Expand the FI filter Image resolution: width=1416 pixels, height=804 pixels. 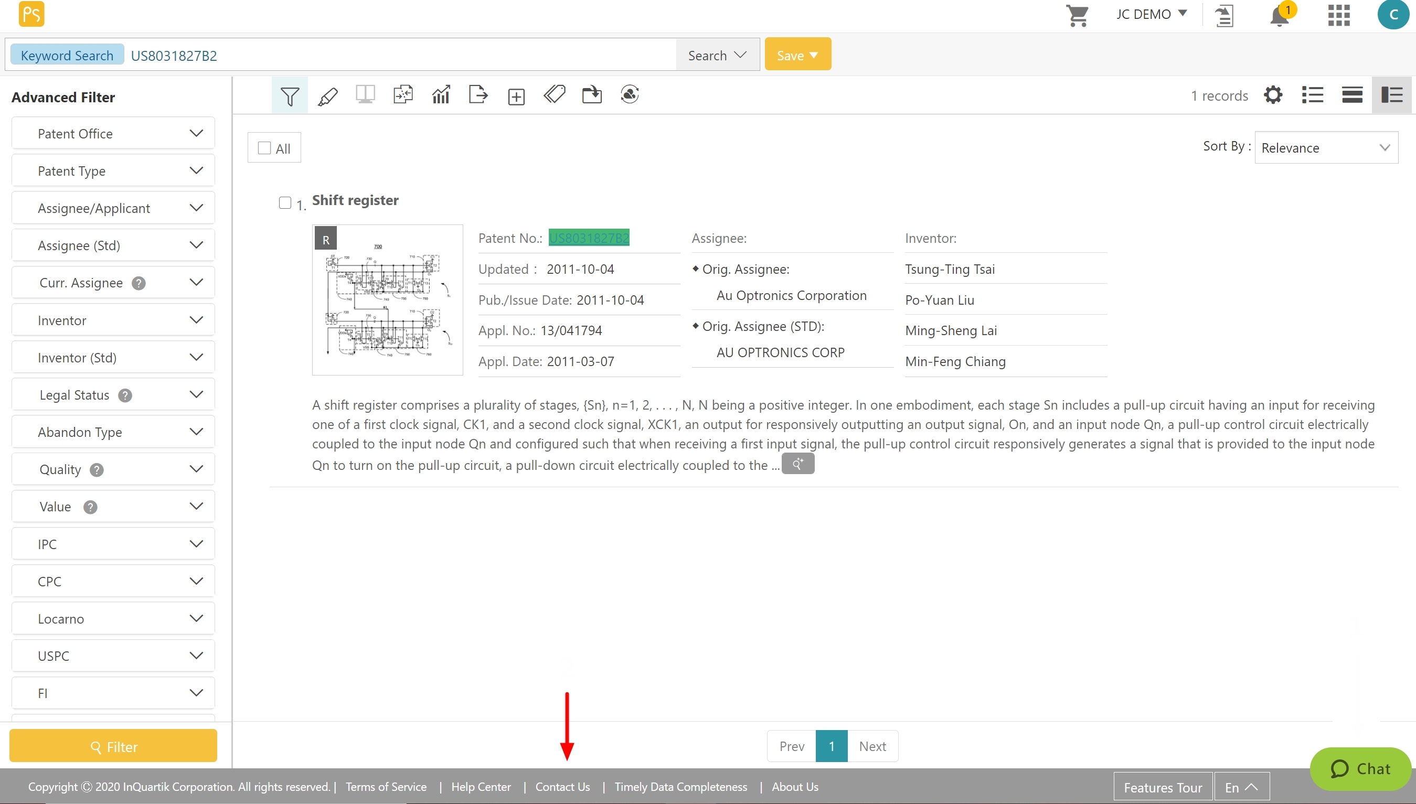[x=113, y=693]
